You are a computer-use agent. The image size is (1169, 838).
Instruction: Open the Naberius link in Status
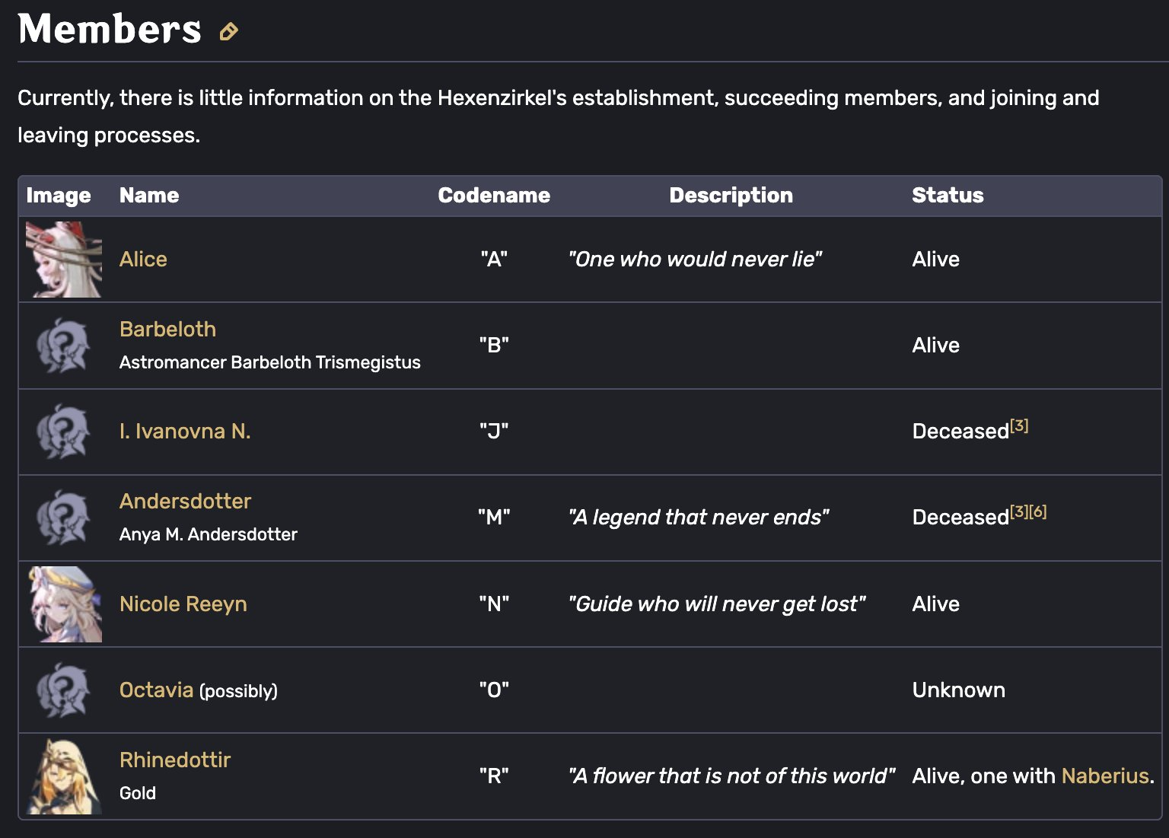[1105, 776]
